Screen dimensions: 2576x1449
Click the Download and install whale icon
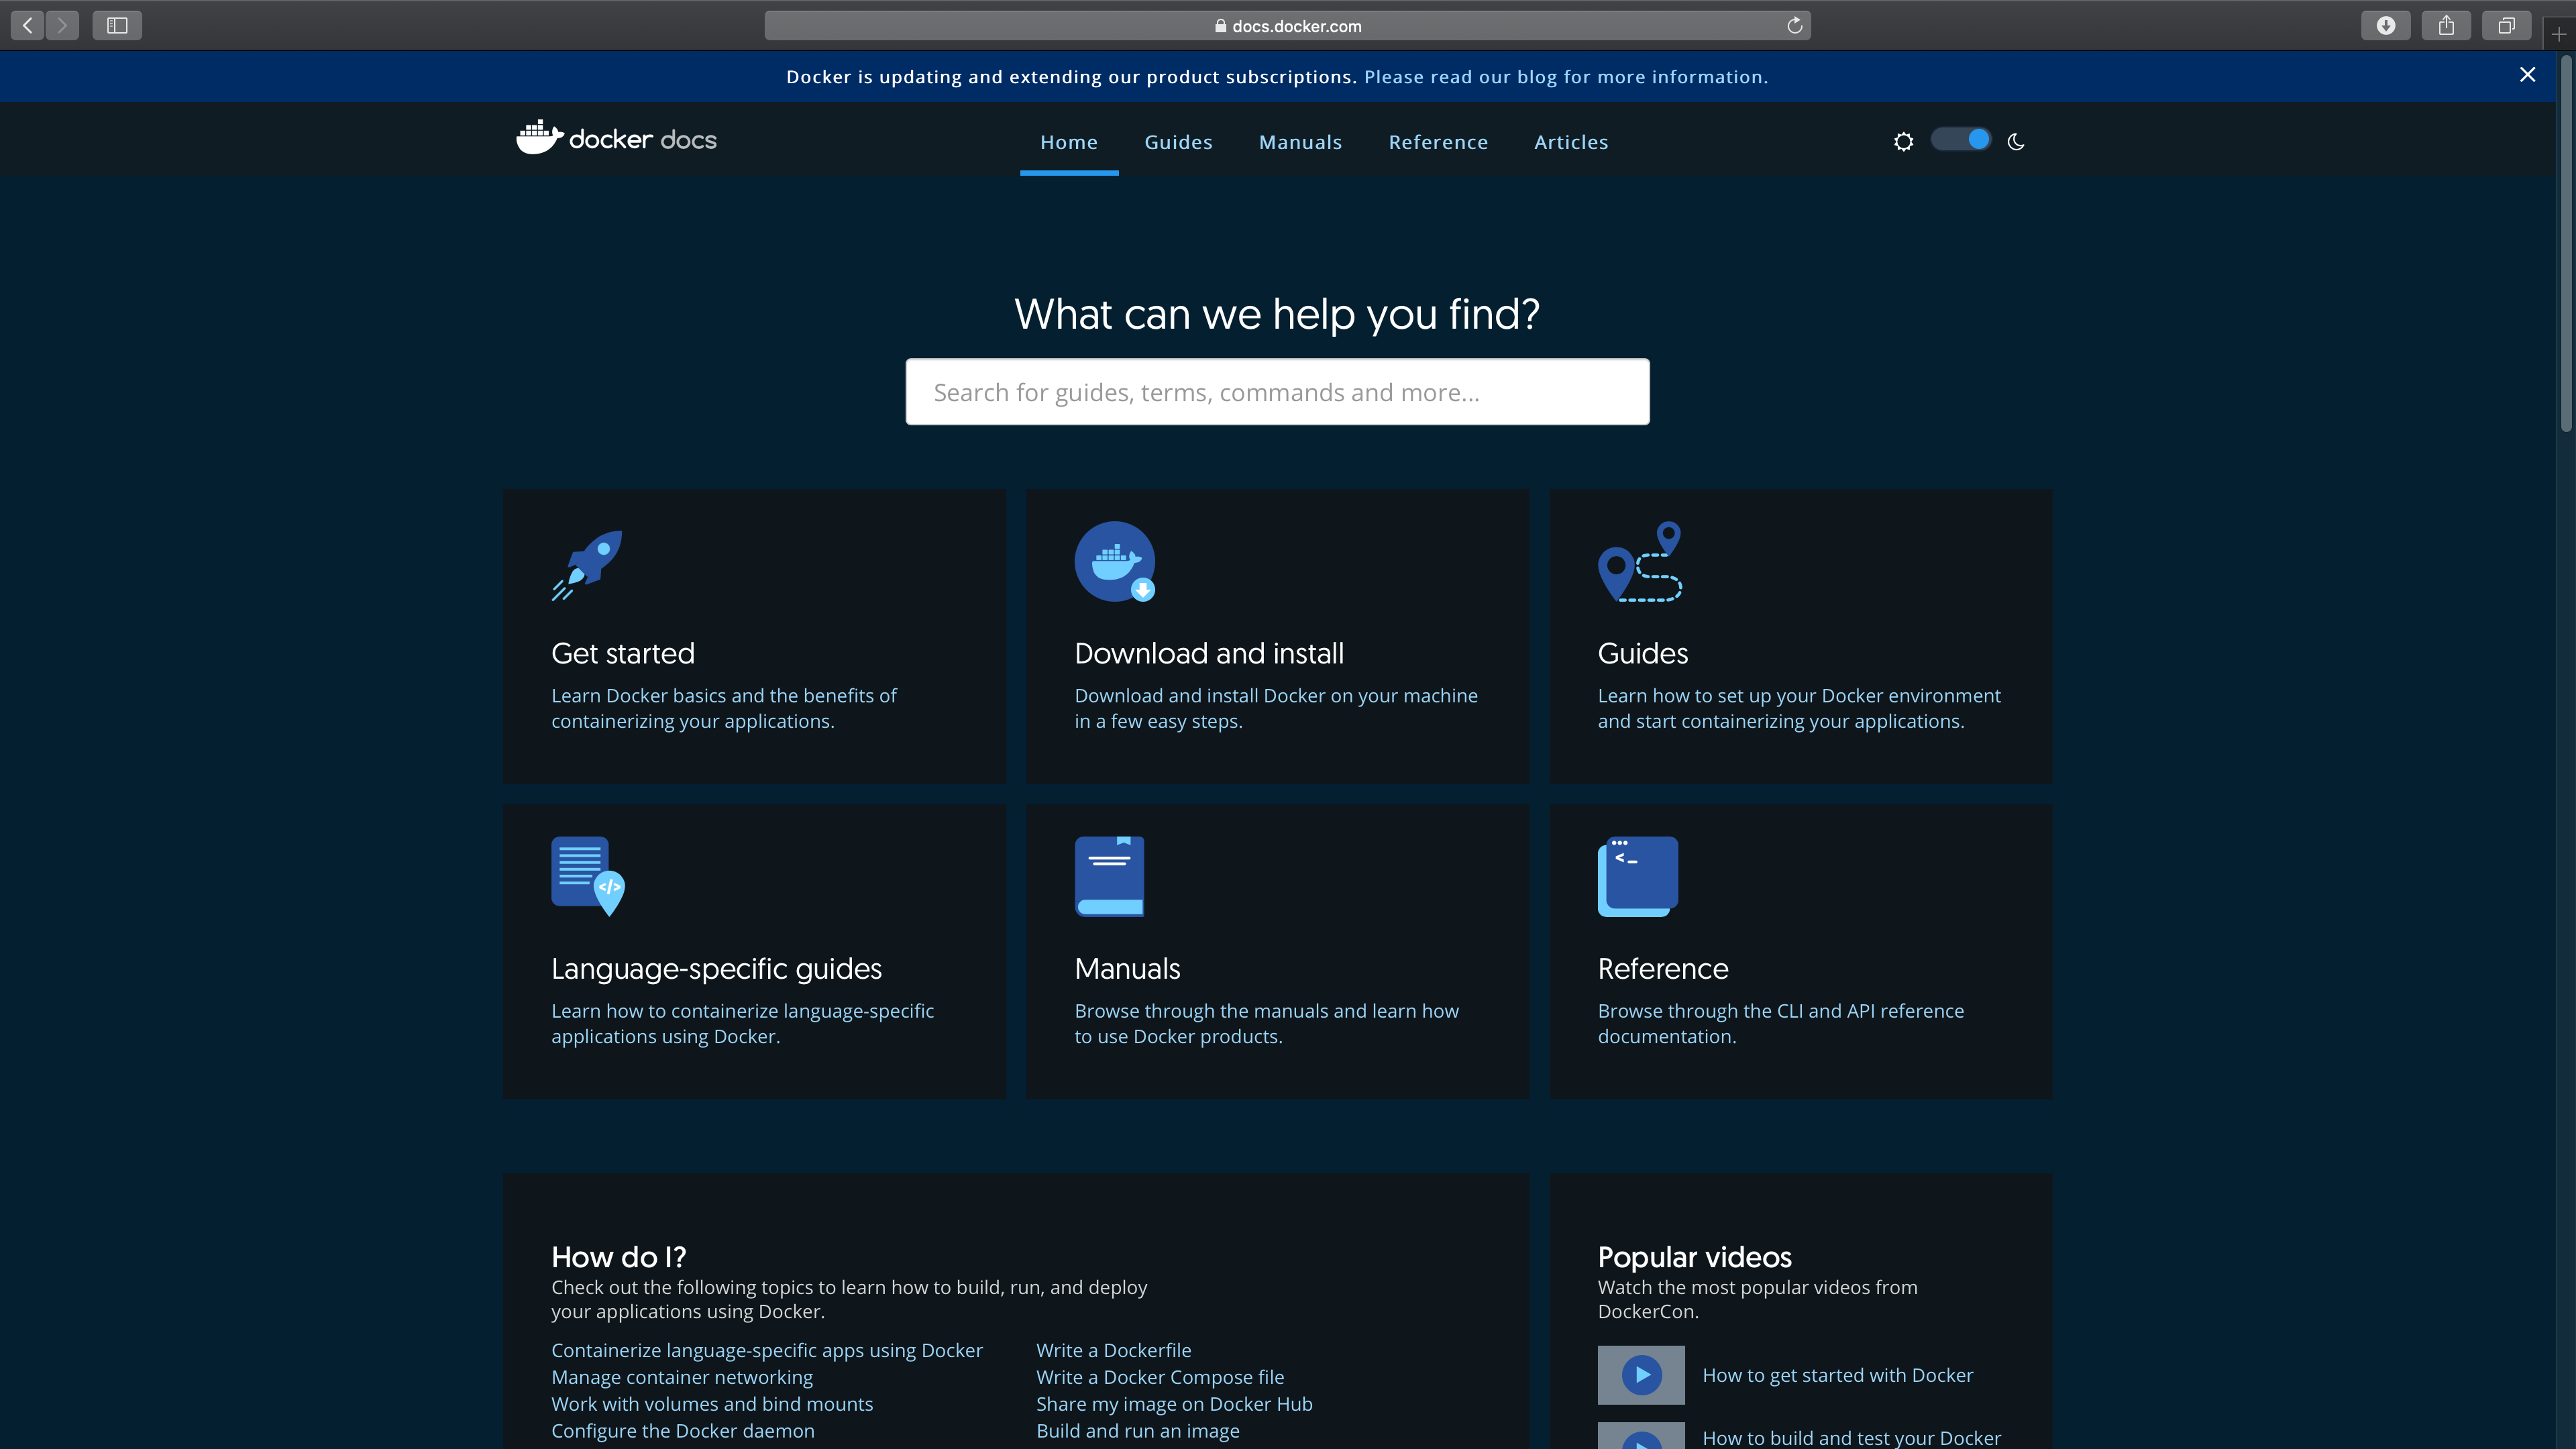click(1114, 562)
